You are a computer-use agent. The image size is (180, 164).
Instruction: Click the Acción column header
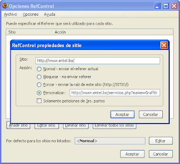112,32
